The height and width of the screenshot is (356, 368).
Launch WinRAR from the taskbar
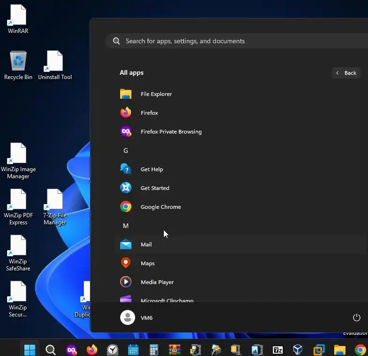click(x=175, y=350)
